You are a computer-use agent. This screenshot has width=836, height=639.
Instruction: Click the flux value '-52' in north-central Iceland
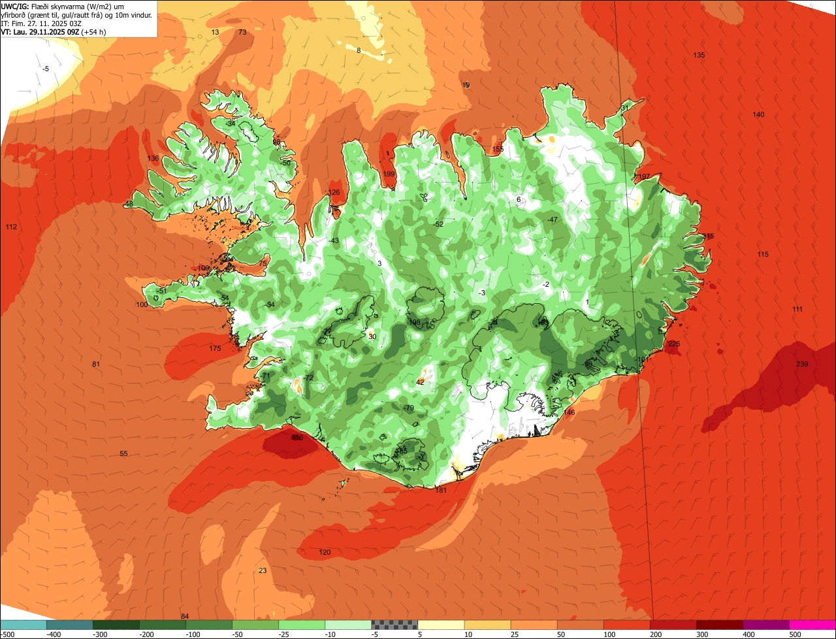(438, 224)
